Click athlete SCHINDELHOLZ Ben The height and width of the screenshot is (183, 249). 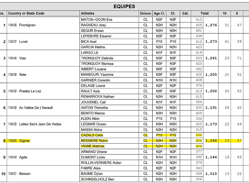[x=98, y=179]
